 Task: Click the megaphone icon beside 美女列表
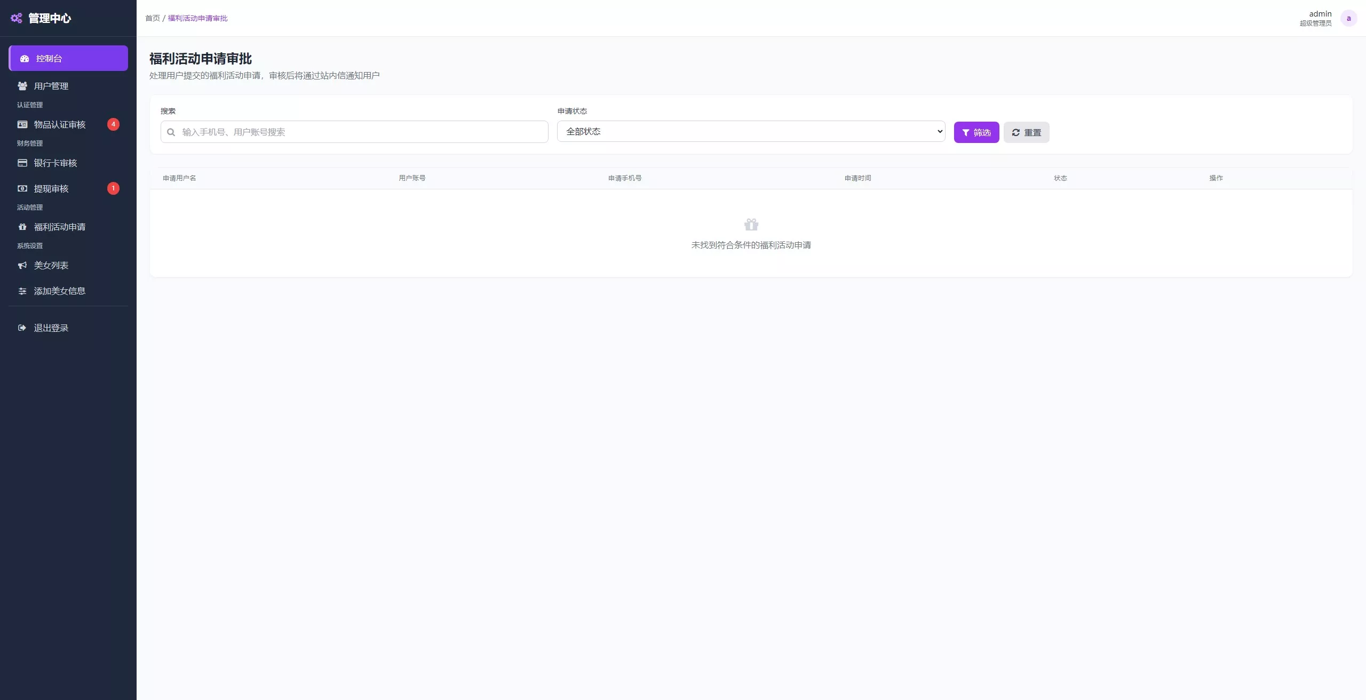[22, 265]
